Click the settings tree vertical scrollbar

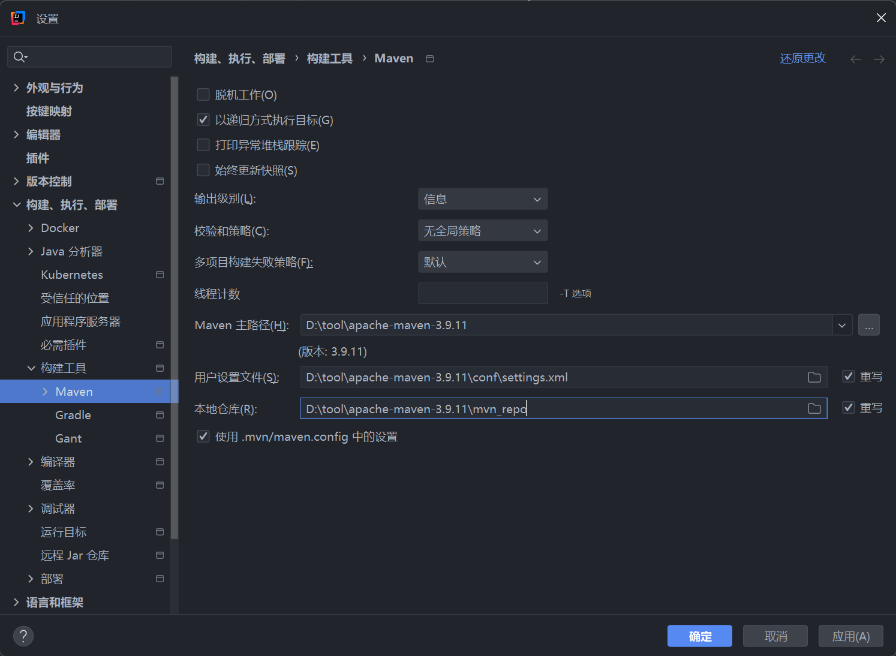174,308
